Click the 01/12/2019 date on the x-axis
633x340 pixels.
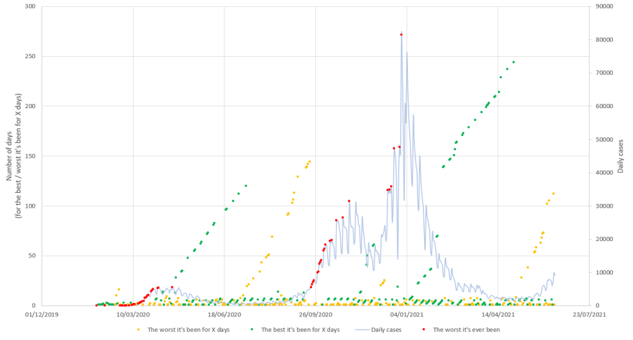(43, 315)
